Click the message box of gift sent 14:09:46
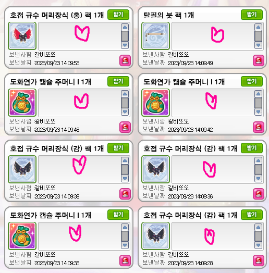 79,103
